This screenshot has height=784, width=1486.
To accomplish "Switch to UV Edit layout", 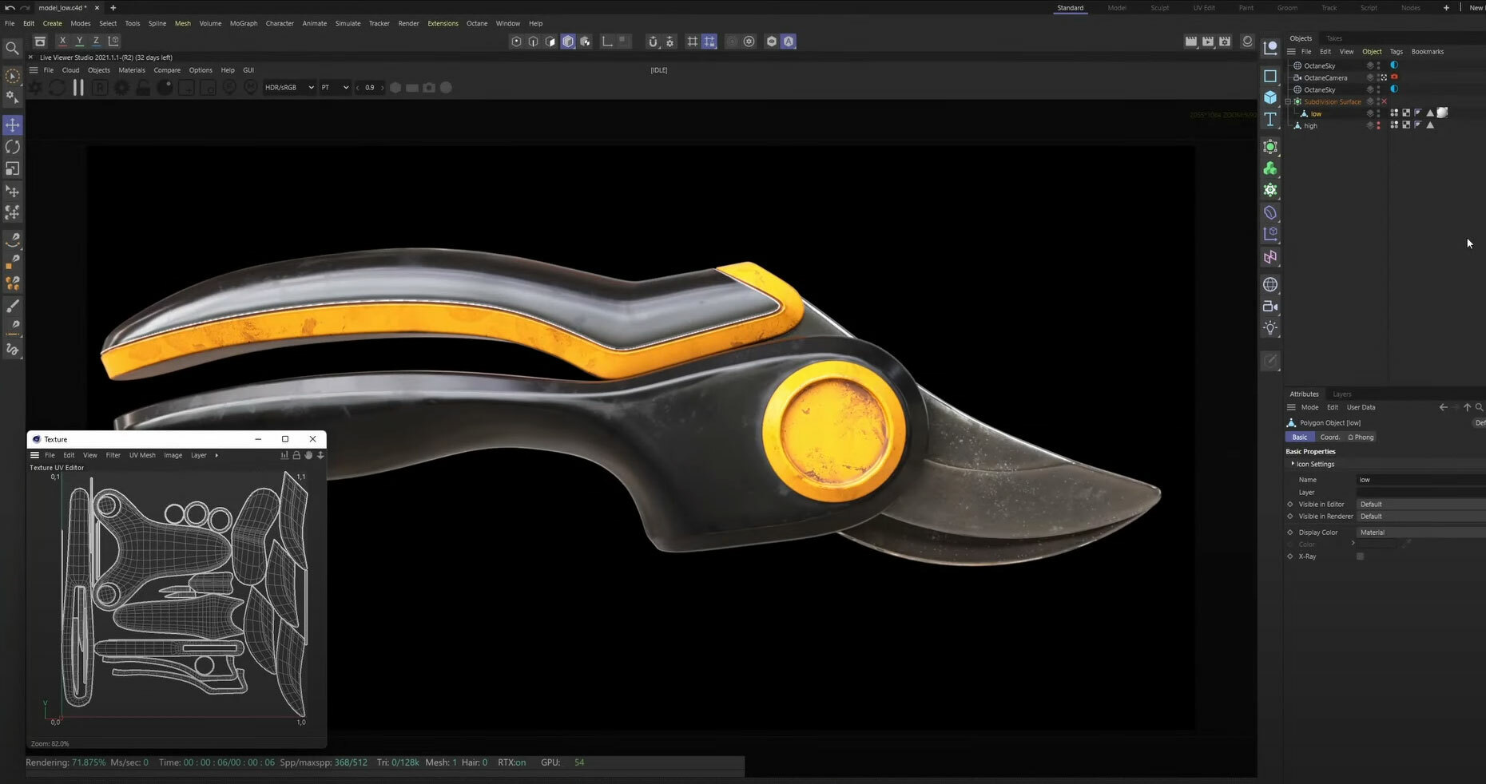I will 1204,8.
